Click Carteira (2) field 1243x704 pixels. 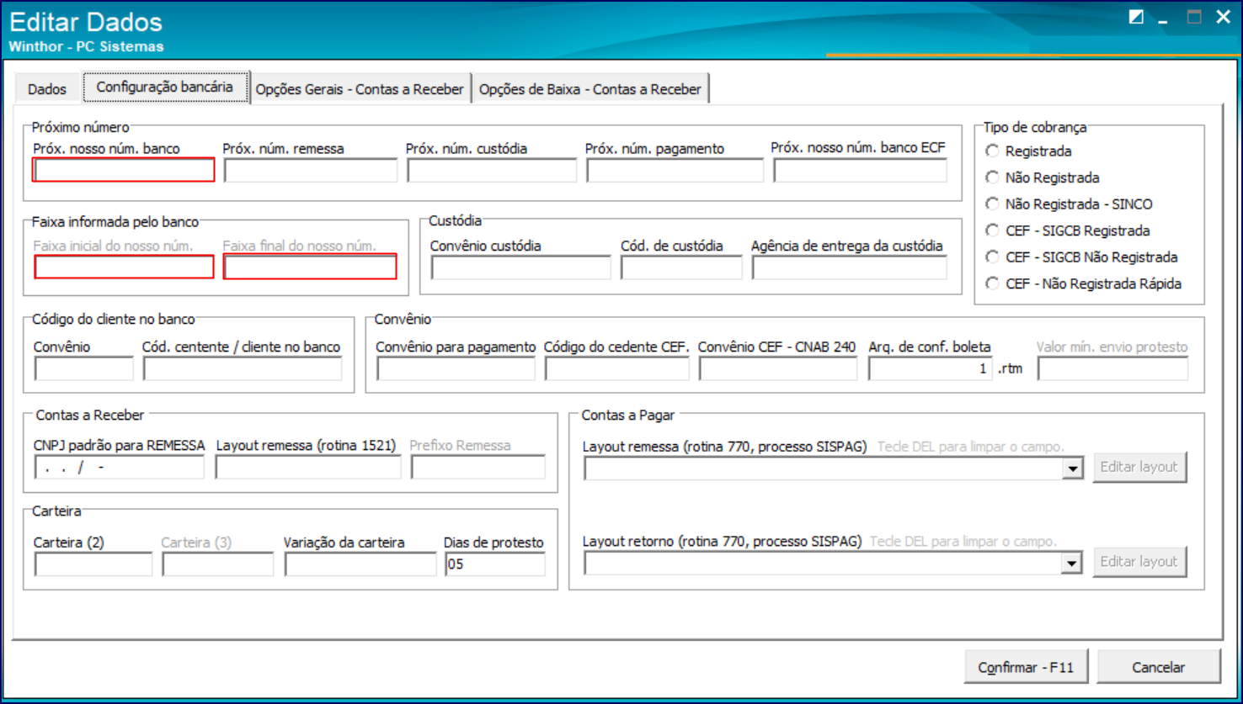pos(93,564)
